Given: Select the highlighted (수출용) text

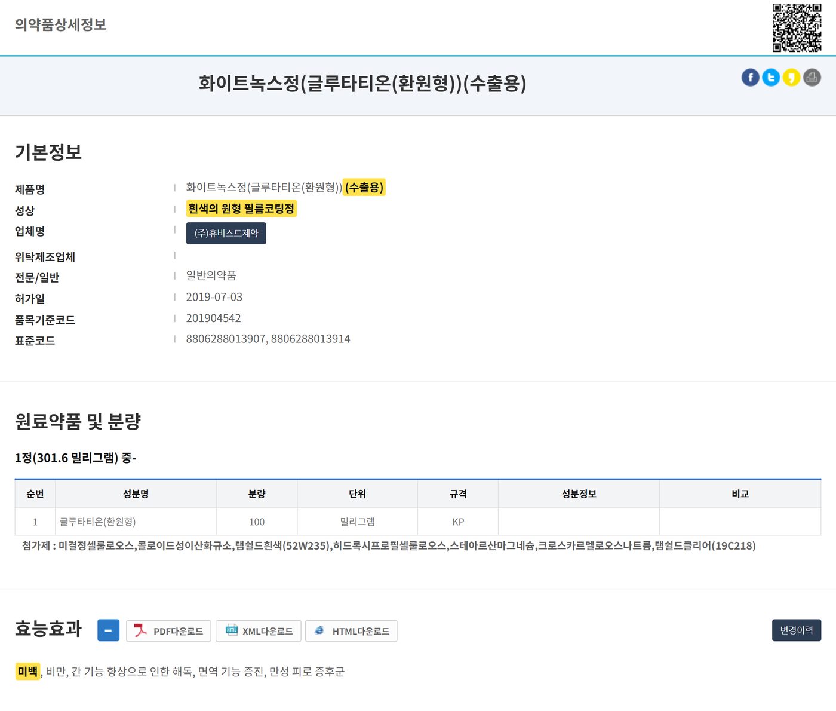Looking at the screenshot, I should pos(364,188).
